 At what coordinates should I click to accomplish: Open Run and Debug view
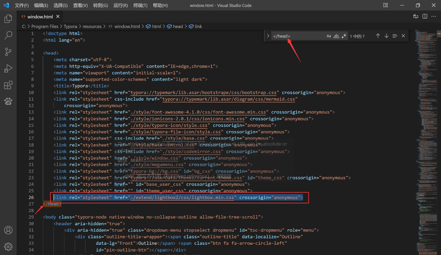click(8, 69)
